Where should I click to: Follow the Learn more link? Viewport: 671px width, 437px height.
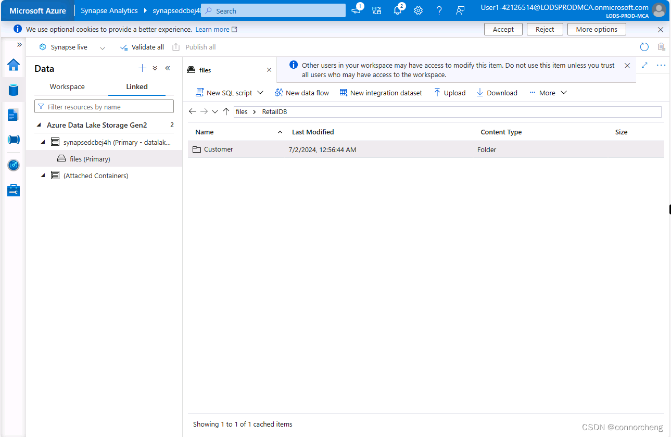click(216, 30)
